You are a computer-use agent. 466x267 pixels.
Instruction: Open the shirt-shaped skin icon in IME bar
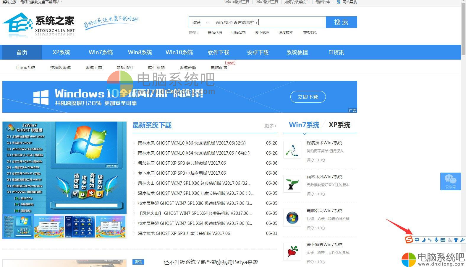point(456,240)
